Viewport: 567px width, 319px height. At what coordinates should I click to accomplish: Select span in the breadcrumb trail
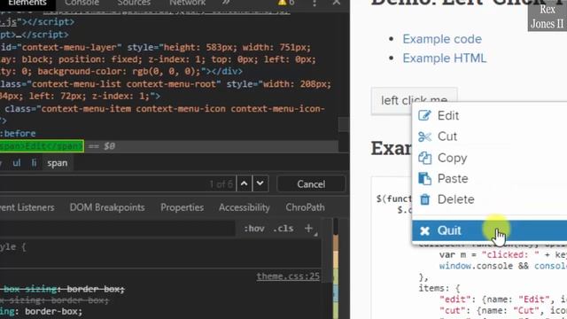tap(57, 163)
